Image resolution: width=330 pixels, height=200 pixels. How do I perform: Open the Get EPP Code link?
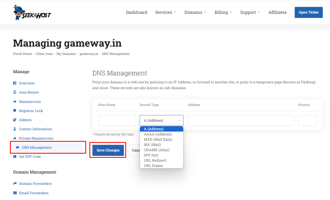point(30,157)
